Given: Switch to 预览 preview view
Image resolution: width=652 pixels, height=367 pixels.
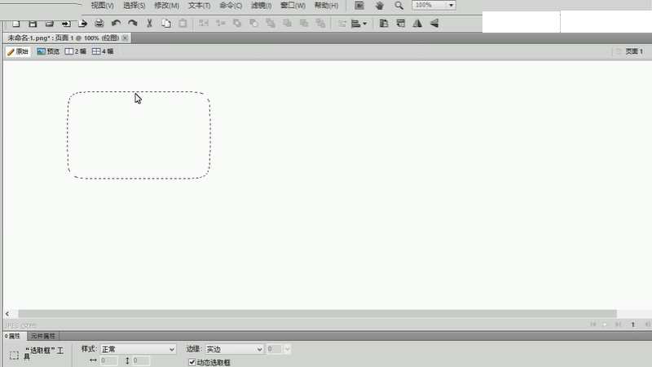Looking at the screenshot, I should tap(48, 51).
